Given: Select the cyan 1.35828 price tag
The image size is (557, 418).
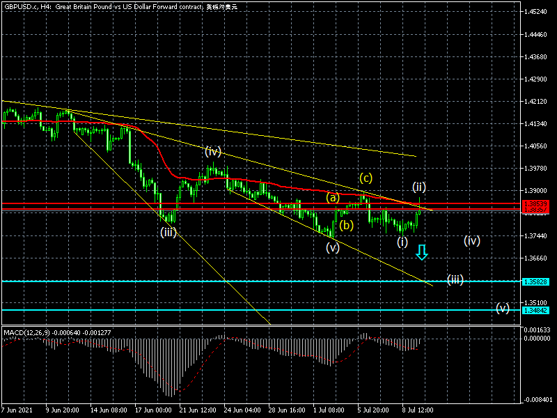Looking at the screenshot, I should click(535, 281).
